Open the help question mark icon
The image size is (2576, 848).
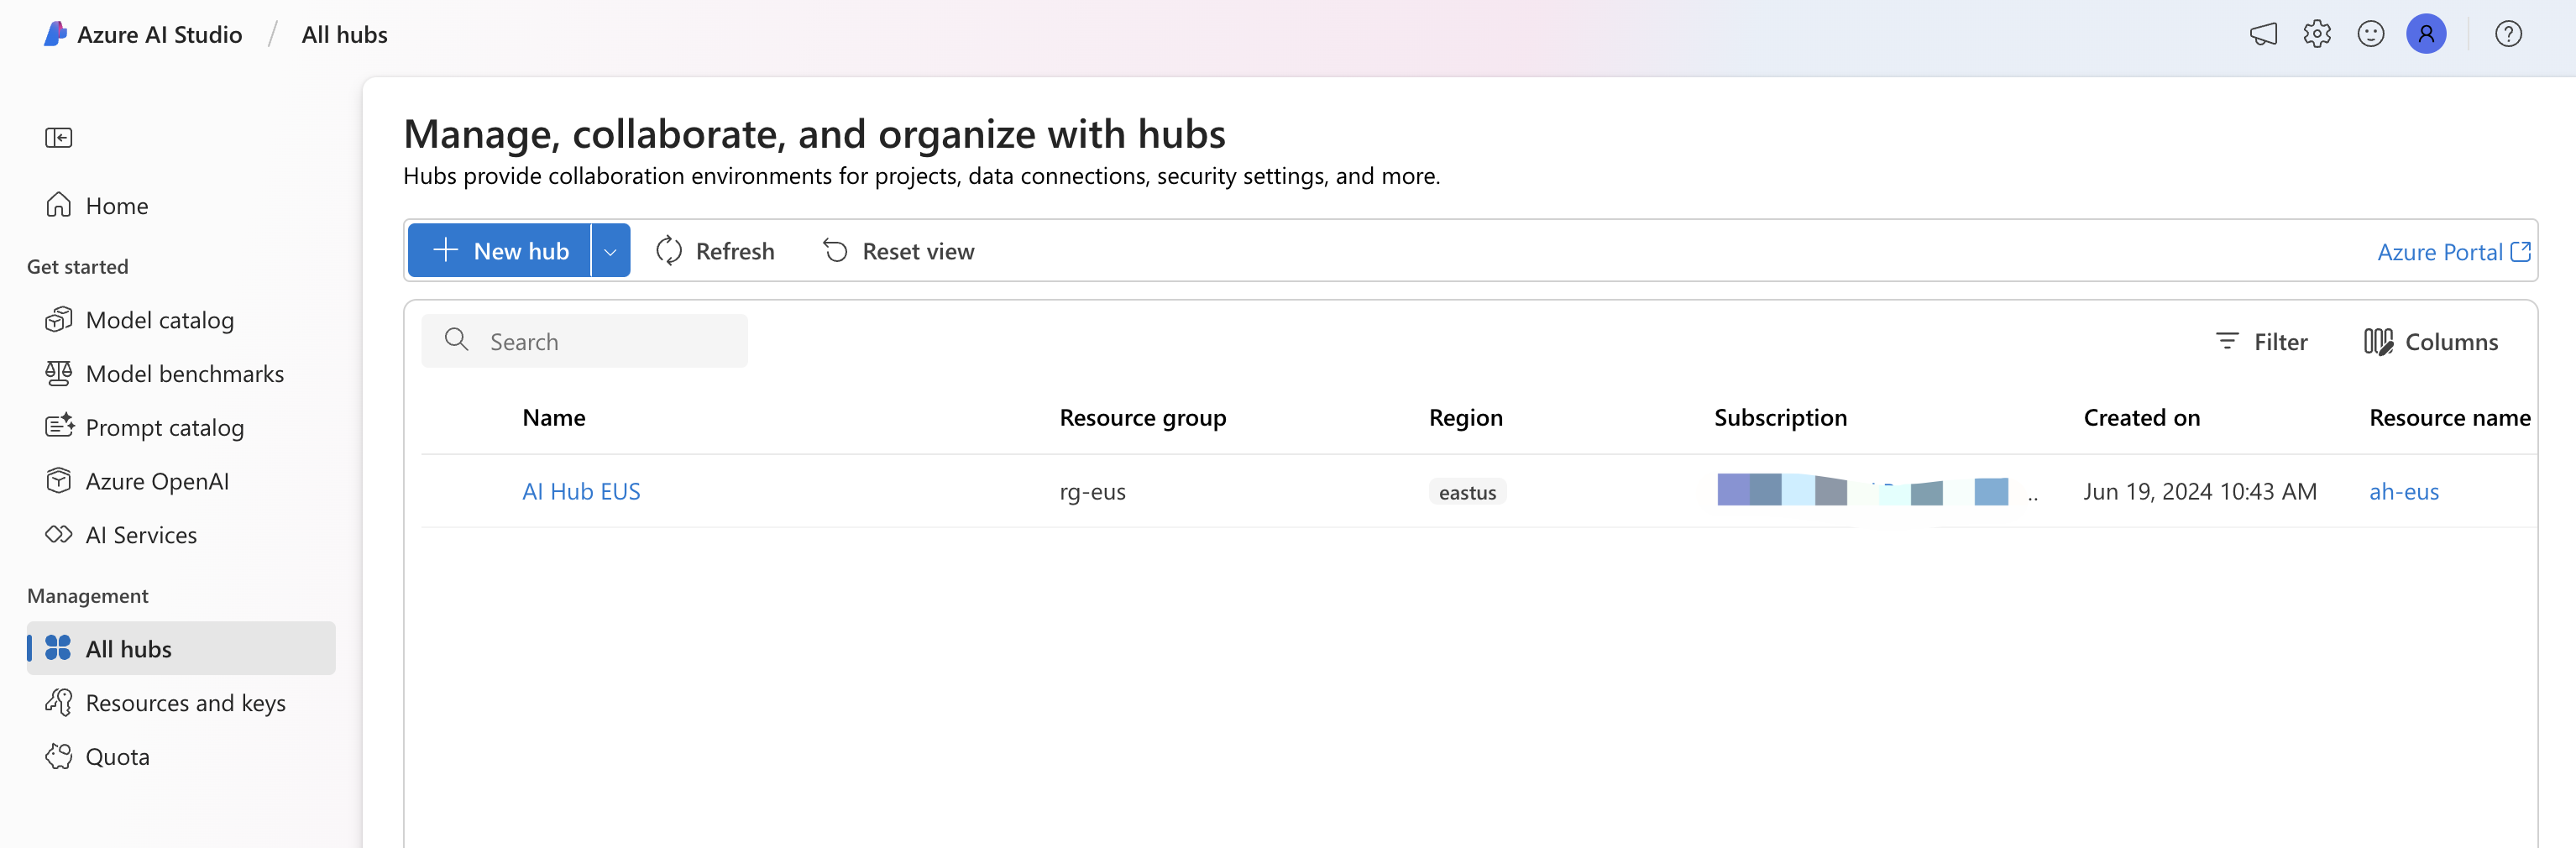[x=2508, y=34]
